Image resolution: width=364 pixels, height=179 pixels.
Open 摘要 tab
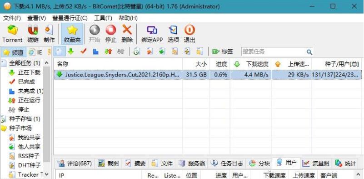tap(135, 164)
